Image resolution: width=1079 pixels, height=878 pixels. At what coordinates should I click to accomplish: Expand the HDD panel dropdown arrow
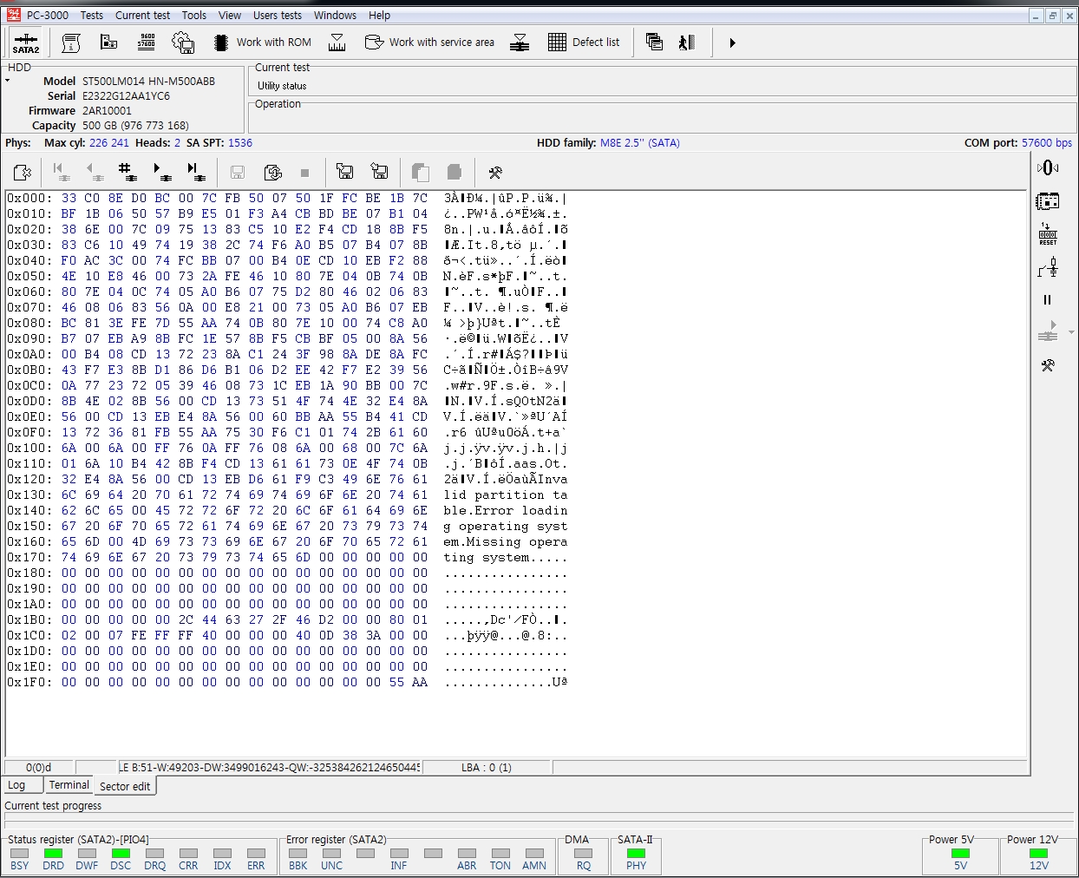point(8,81)
